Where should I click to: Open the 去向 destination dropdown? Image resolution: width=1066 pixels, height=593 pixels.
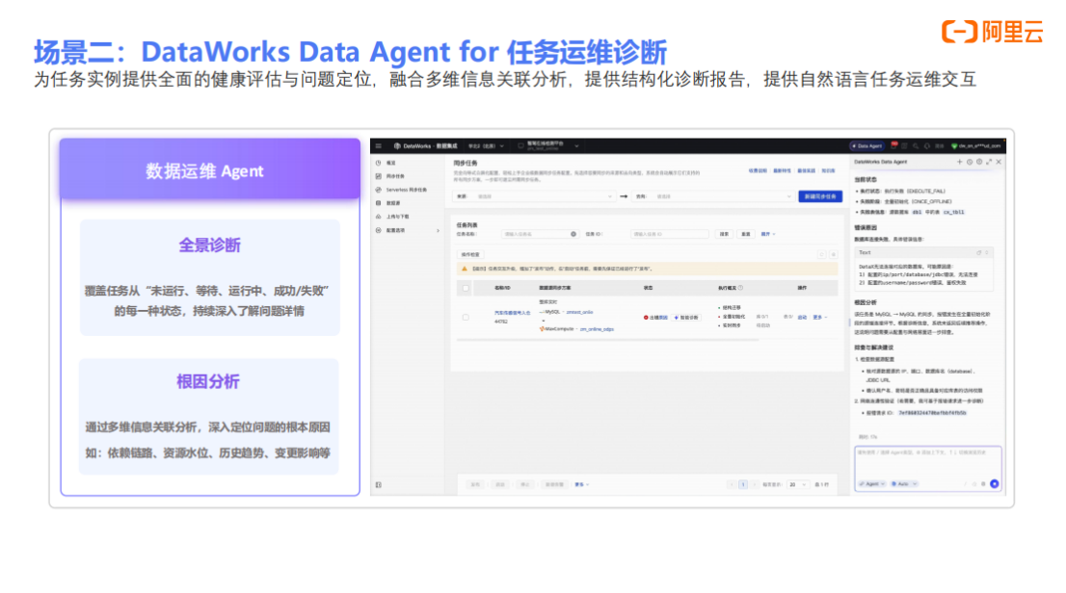click(x=714, y=196)
